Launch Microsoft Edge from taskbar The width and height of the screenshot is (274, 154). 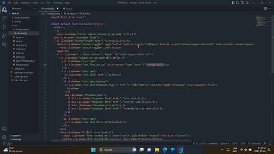click(165, 150)
